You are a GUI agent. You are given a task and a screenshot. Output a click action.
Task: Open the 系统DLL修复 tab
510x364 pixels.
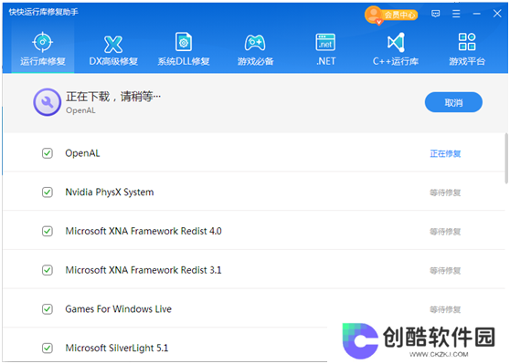184,49
